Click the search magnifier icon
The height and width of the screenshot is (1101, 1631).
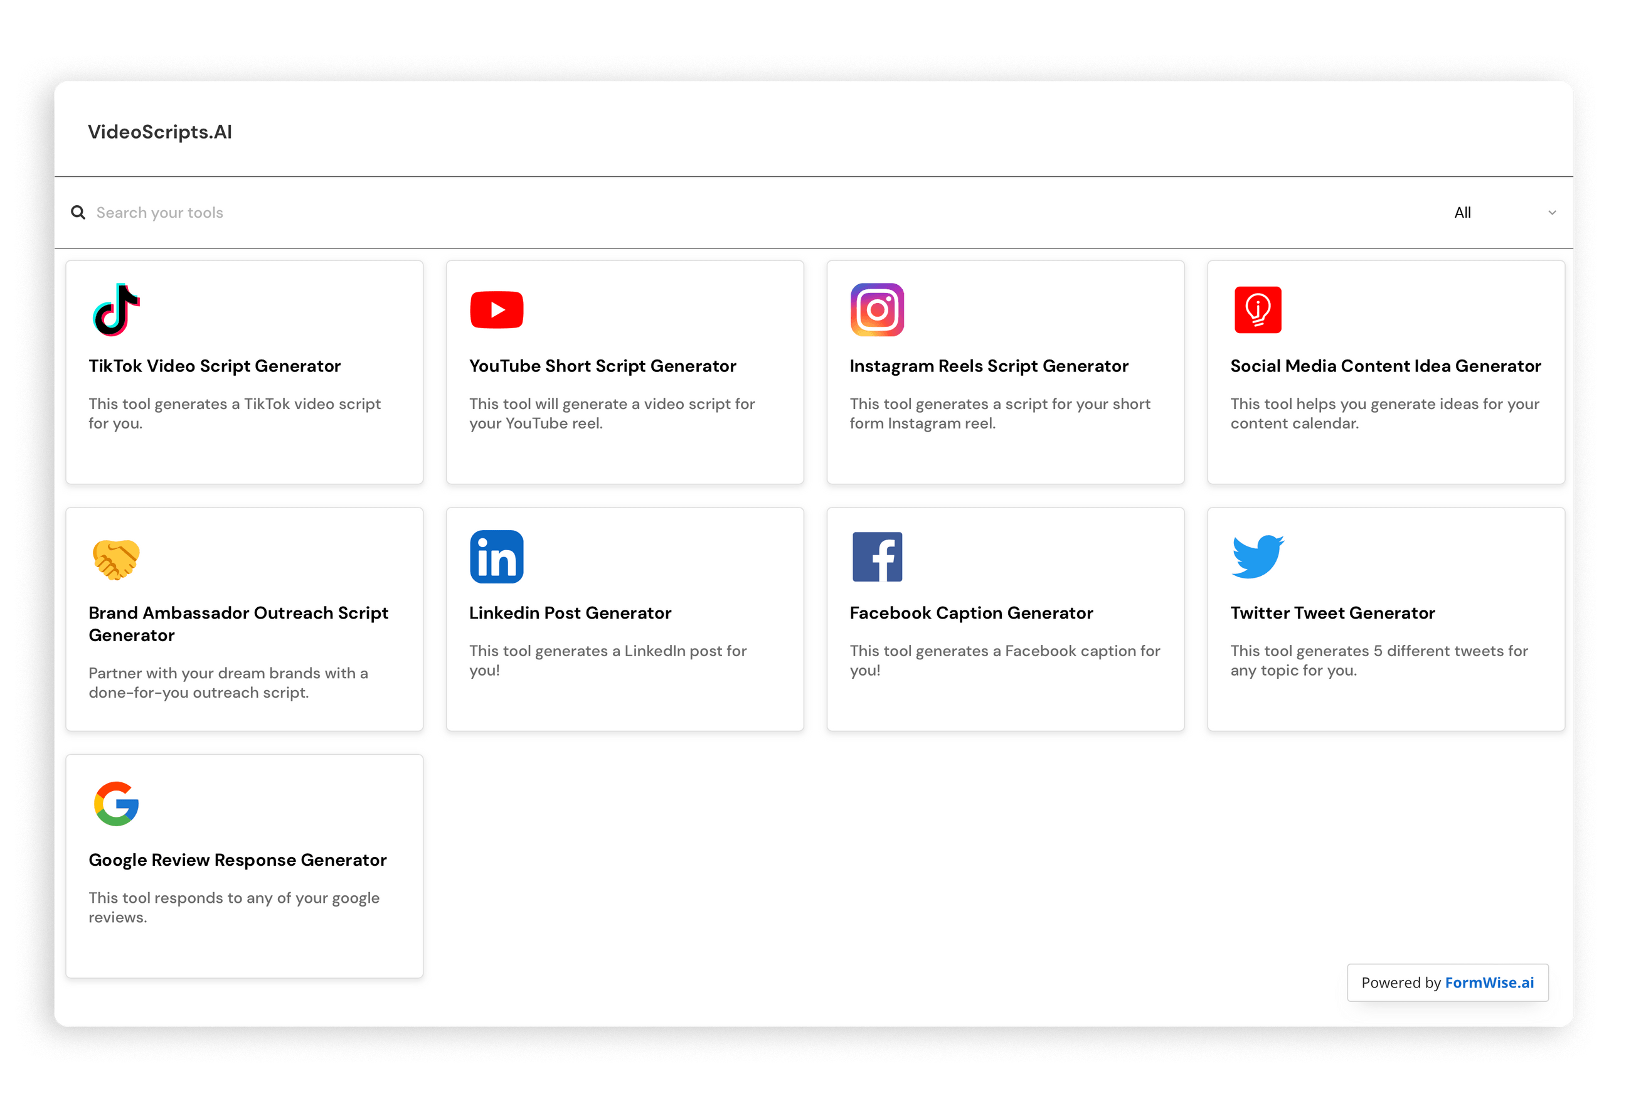[78, 212]
